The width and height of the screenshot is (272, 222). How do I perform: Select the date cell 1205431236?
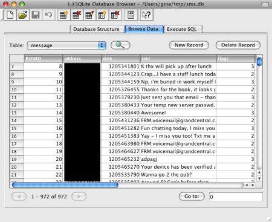point(121,120)
